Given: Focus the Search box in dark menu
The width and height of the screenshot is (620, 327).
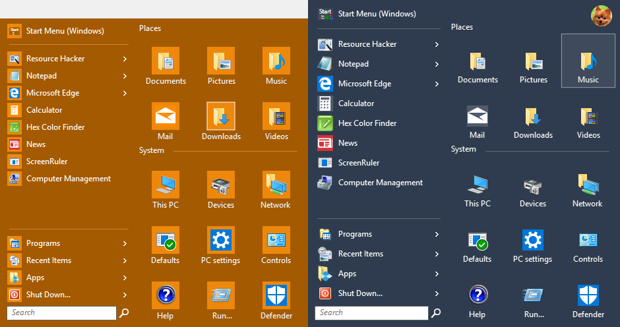Looking at the screenshot, I should [371, 312].
